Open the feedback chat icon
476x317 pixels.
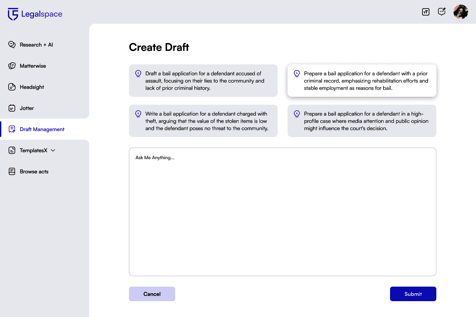point(442,12)
